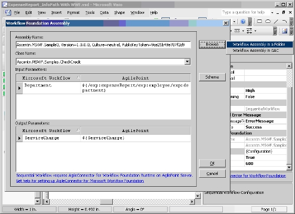The width and height of the screenshot is (295, 214).
Task: Open toolbar options arrow next to Help icon
Action: [250, 22]
